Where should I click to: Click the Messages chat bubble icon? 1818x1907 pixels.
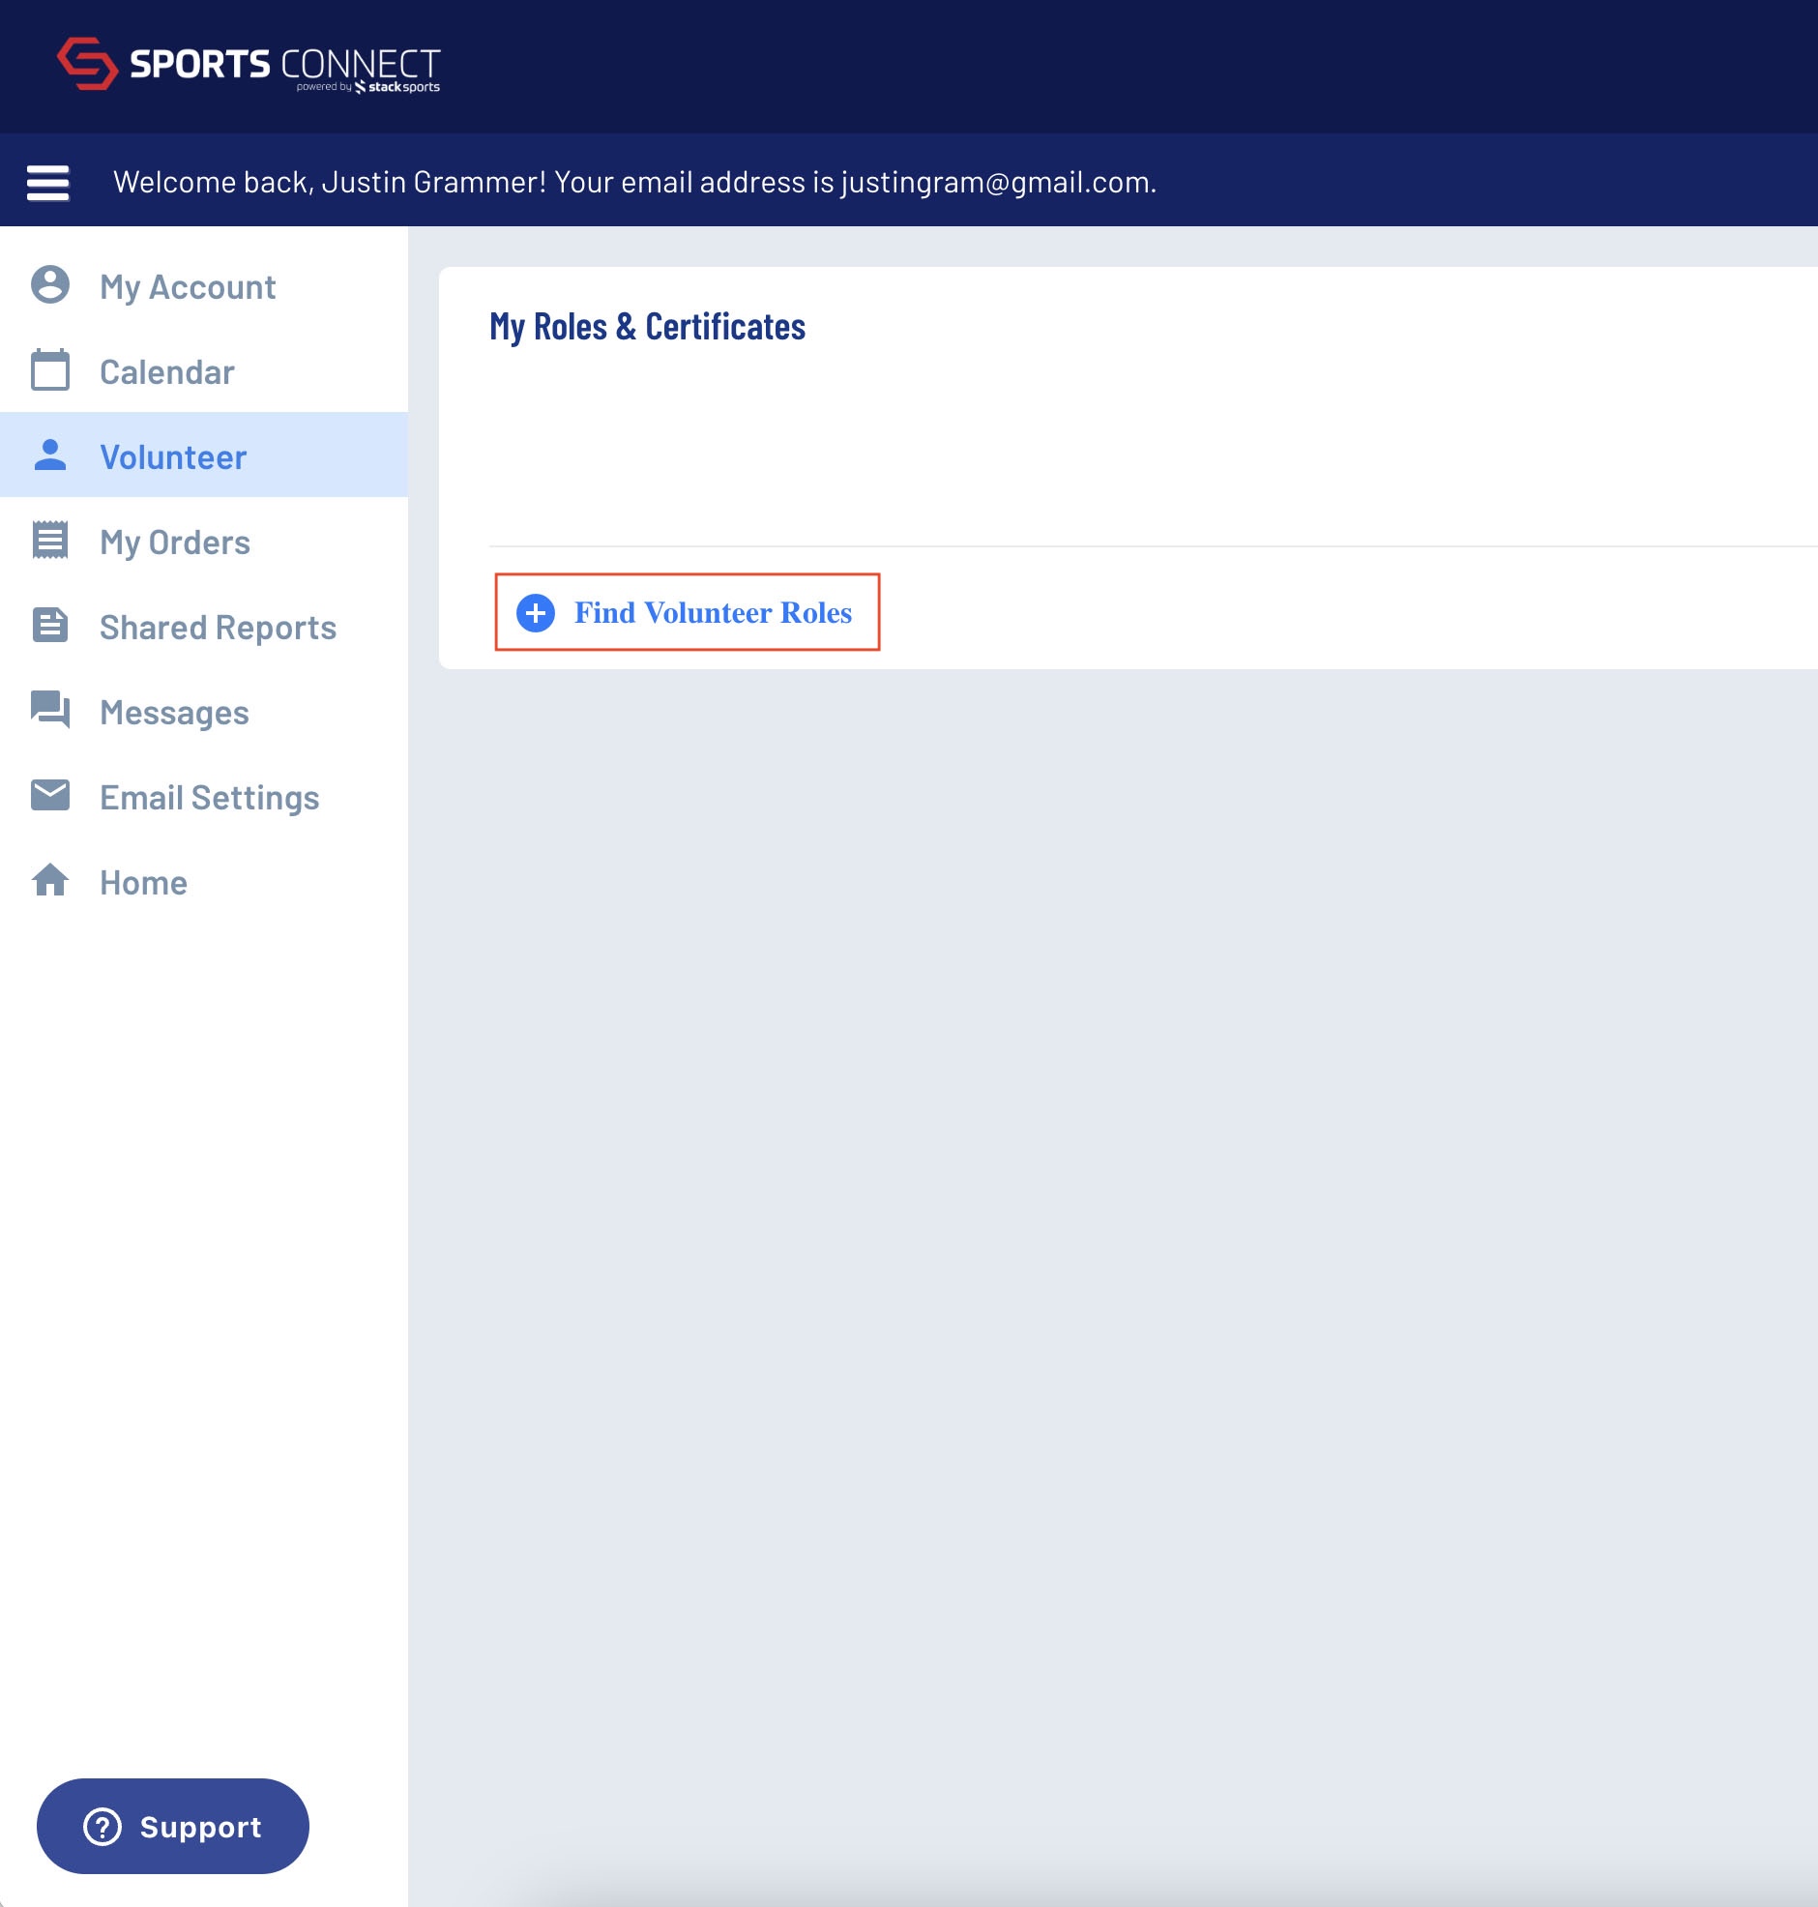click(50, 710)
